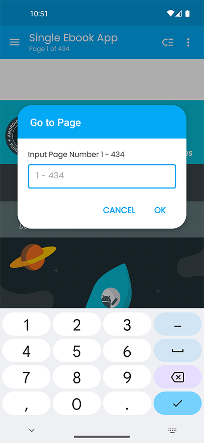
Task: Confirm the page number with OK
Action: point(160,210)
